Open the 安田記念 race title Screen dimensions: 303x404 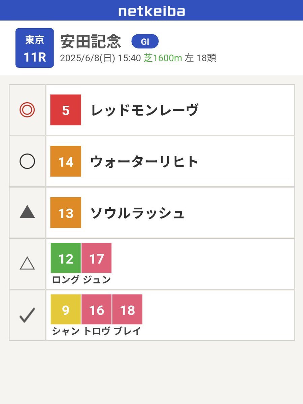[x=91, y=41]
